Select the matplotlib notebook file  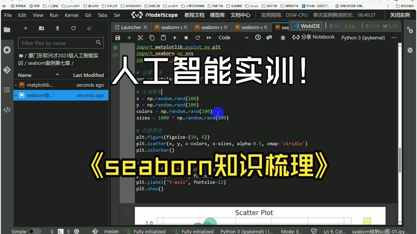pos(61,85)
